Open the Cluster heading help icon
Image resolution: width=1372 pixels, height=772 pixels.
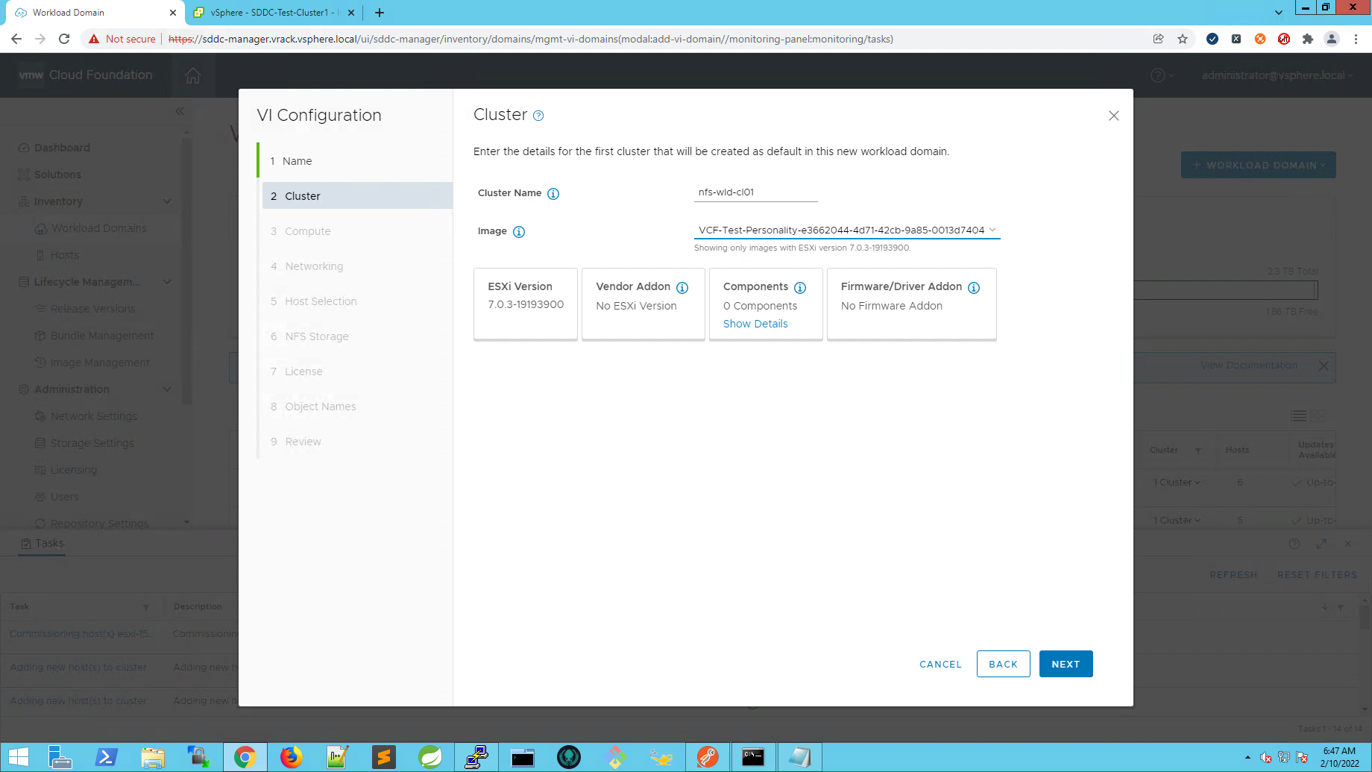pyautogui.click(x=538, y=116)
